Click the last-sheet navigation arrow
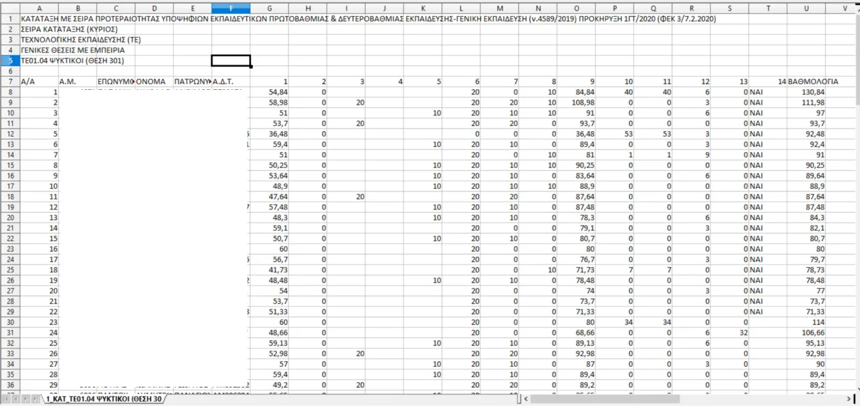The height and width of the screenshot is (406, 860). tap(36, 400)
